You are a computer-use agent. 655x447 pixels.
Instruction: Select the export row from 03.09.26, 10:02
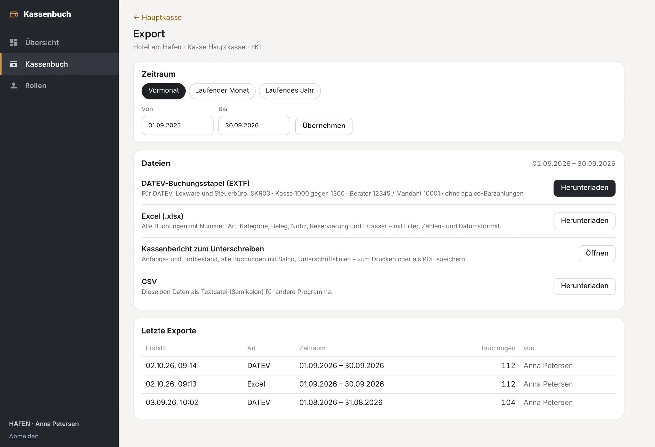point(379,402)
